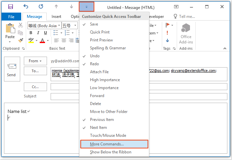232x160 pixels.
Task: Click the Redo icon in title bar
Action: point(41,7)
